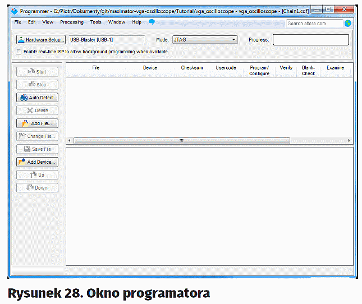Open the File menu

(18, 22)
